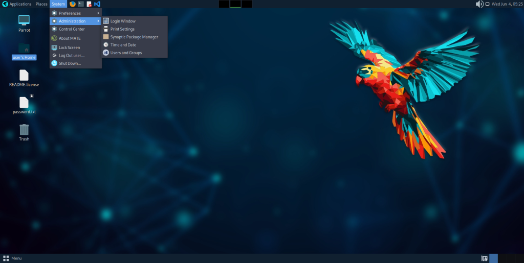The width and height of the screenshot is (524, 263).
Task: Select Log Out user...
Action: [76, 55]
